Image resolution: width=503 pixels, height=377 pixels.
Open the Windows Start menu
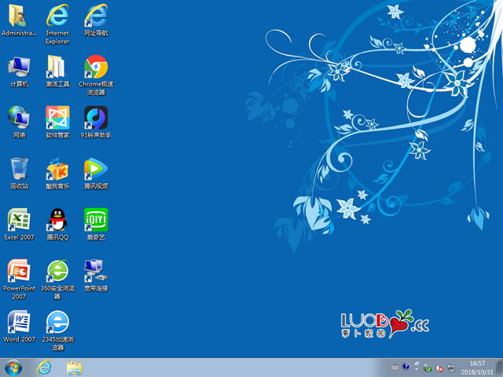click(13, 368)
